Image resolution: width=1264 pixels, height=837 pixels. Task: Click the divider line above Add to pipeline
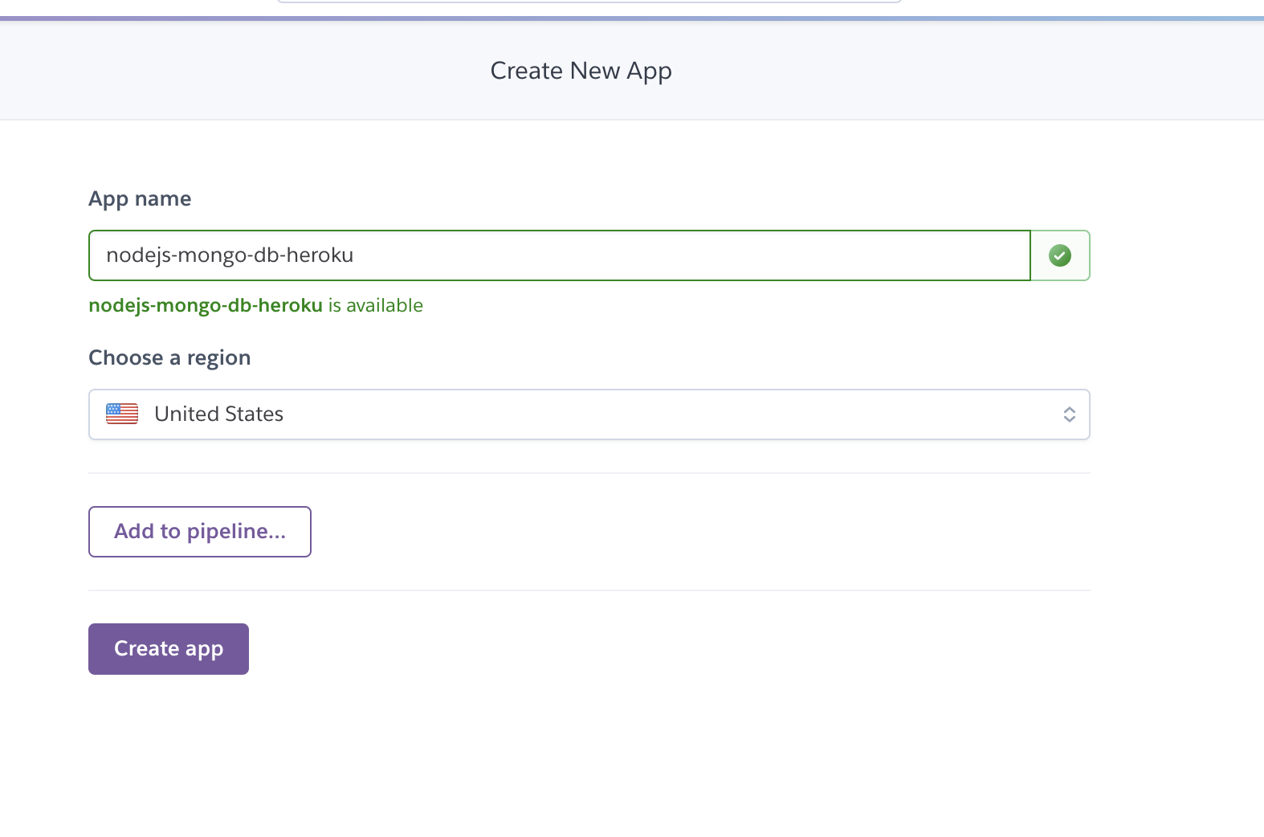coord(589,473)
